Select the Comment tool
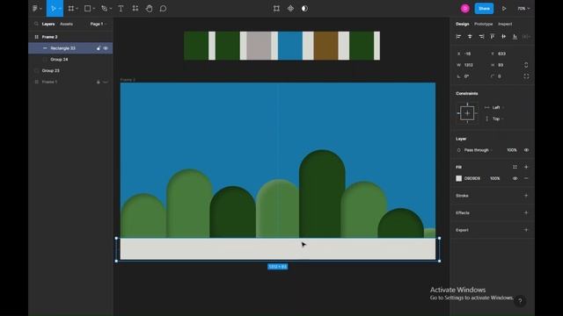Viewport: 563px width, 316px height. pyautogui.click(x=163, y=8)
